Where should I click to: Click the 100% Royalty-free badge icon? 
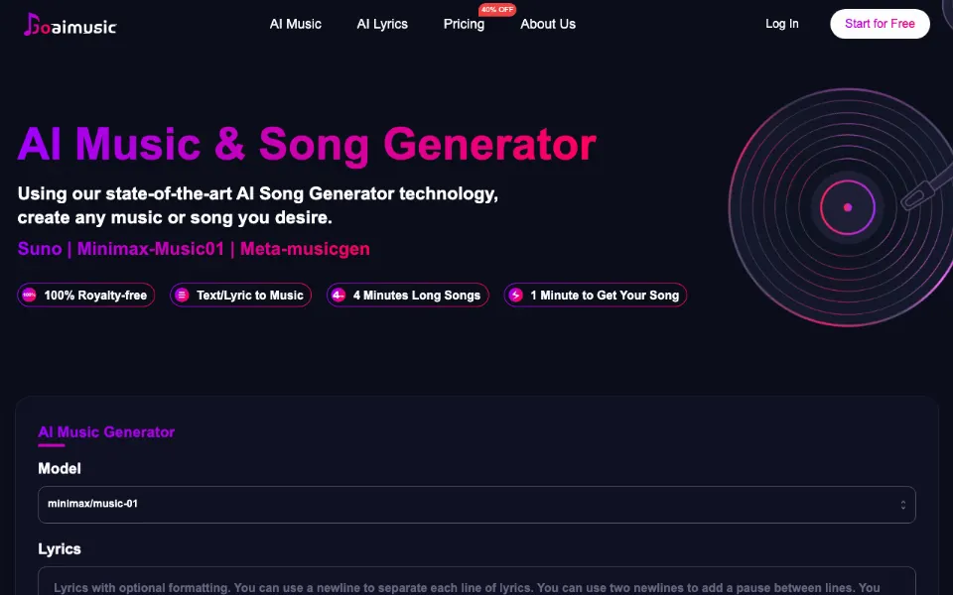pyautogui.click(x=29, y=296)
